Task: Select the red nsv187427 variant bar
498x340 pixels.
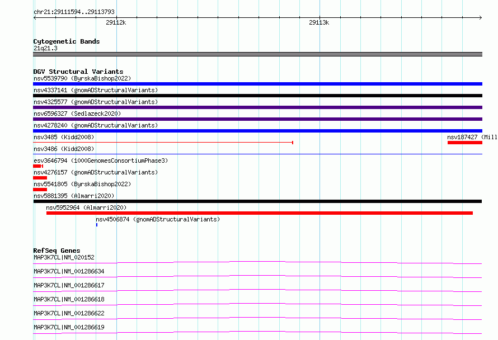Action: coord(465,143)
